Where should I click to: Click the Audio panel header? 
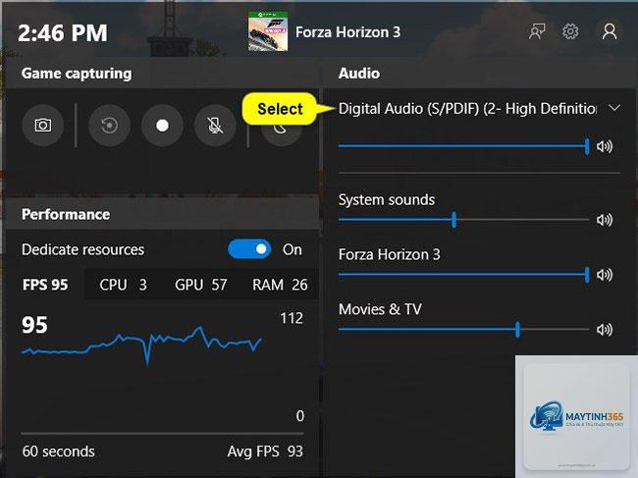pos(359,74)
